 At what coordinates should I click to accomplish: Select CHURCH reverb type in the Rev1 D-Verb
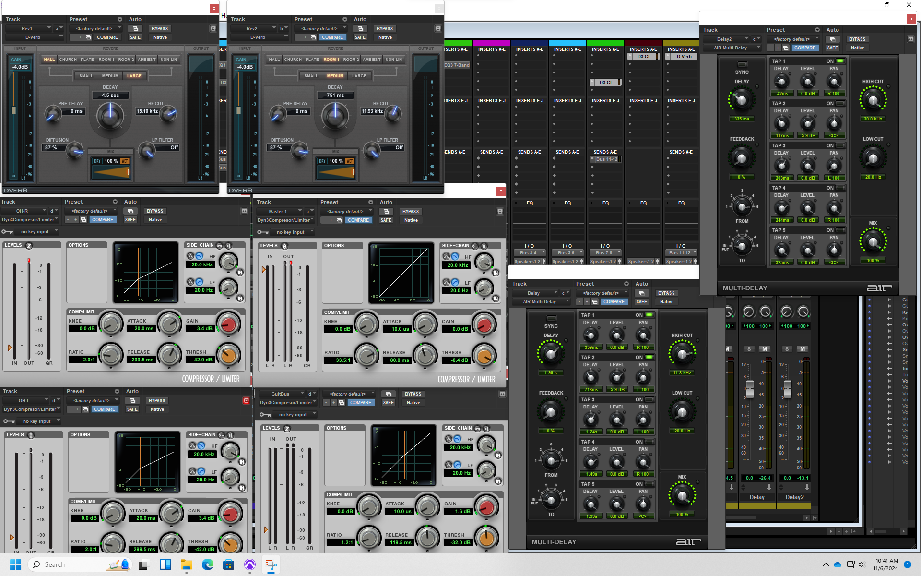pyautogui.click(x=68, y=60)
